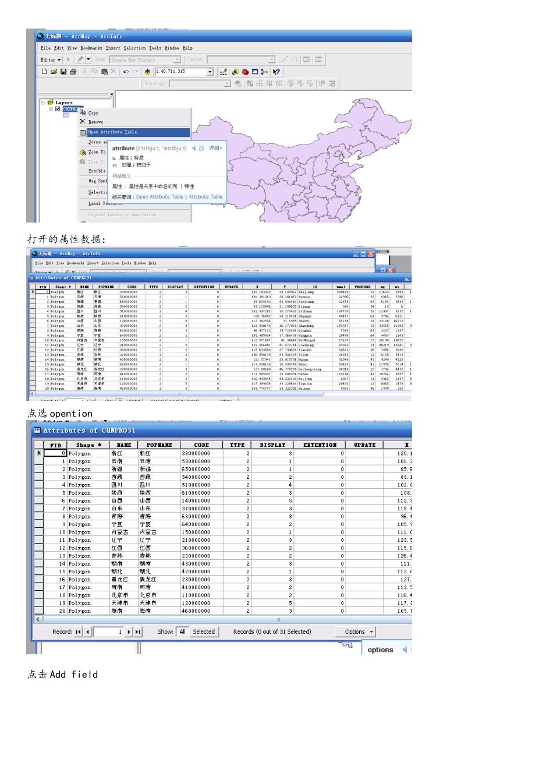
Task: Click the Attribute Table link in popup
Action: (205, 197)
